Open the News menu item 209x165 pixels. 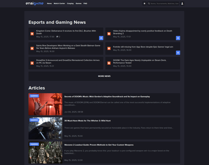pos(49,3)
